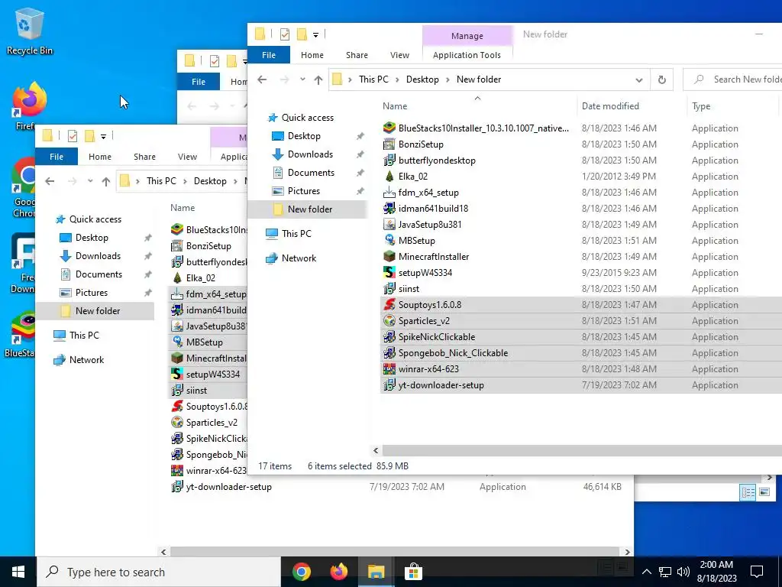Screen dimensions: 782x587
Task: Sort front window by Name column
Action: 395,106
